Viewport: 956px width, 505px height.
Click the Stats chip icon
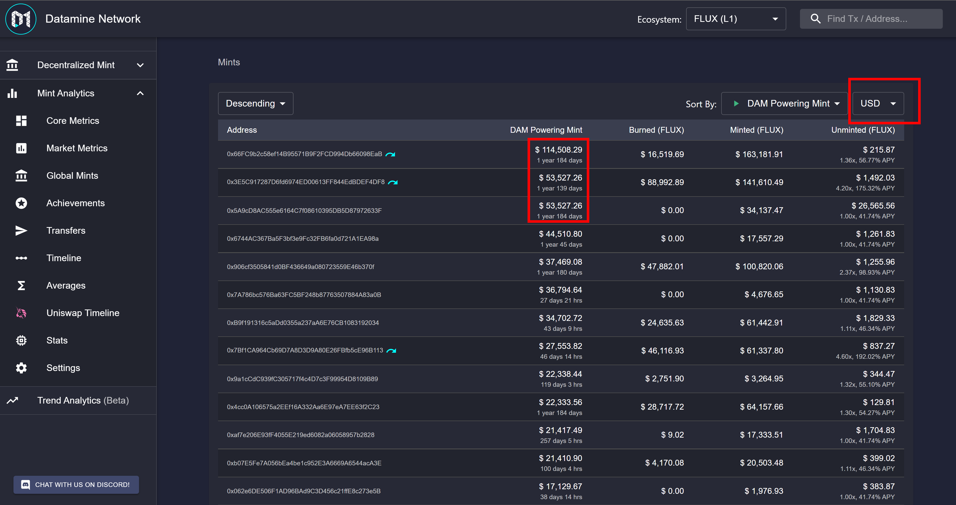21,340
